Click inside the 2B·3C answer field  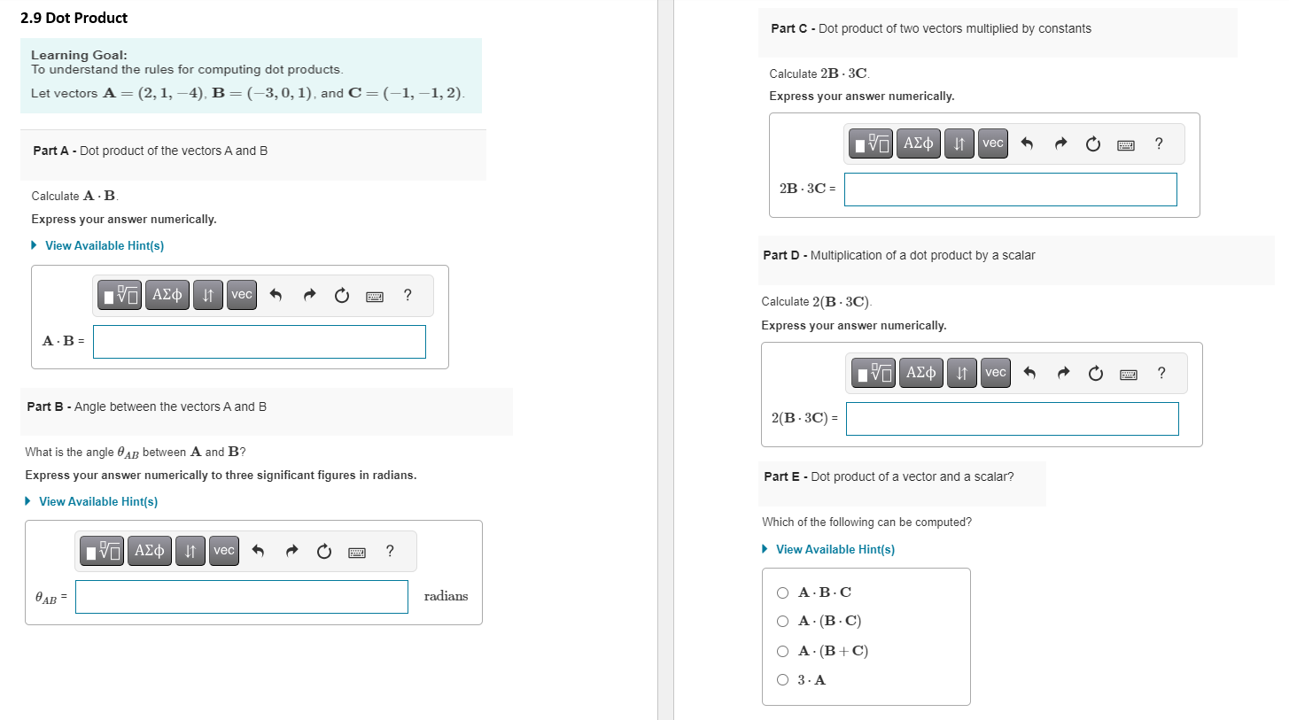1010,189
